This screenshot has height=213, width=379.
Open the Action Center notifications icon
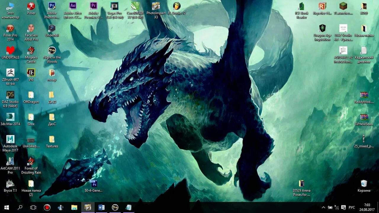343,207
